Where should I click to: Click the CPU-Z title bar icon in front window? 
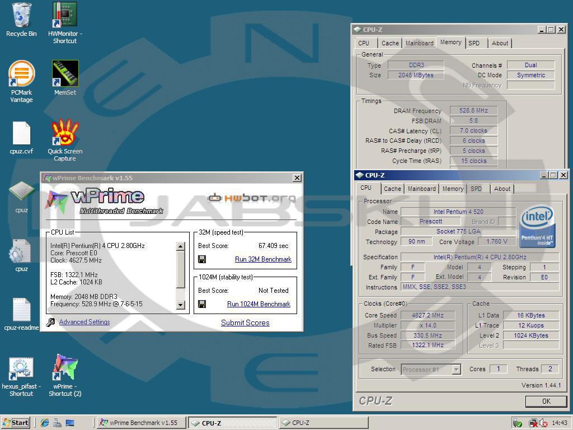(360, 175)
